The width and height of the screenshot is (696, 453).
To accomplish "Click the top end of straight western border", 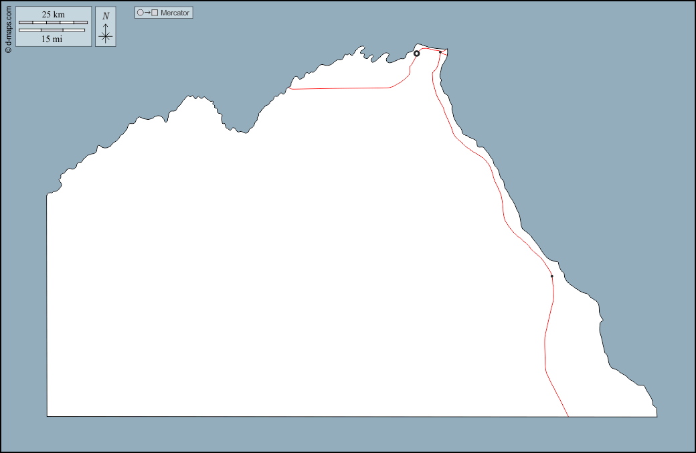I will 47,195.
